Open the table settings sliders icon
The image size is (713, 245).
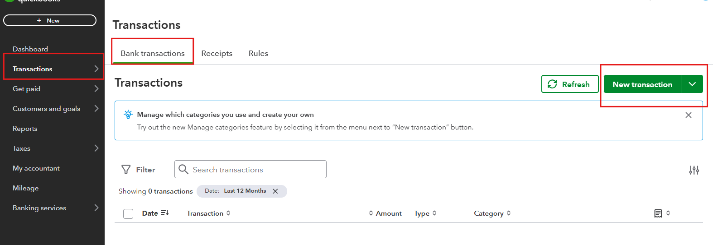(694, 170)
